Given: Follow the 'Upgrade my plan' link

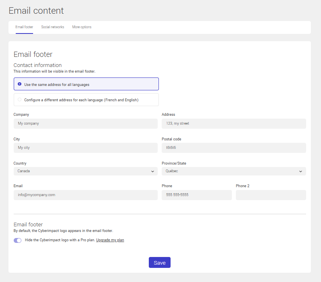Looking at the screenshot, I should (x=110, y=240).
